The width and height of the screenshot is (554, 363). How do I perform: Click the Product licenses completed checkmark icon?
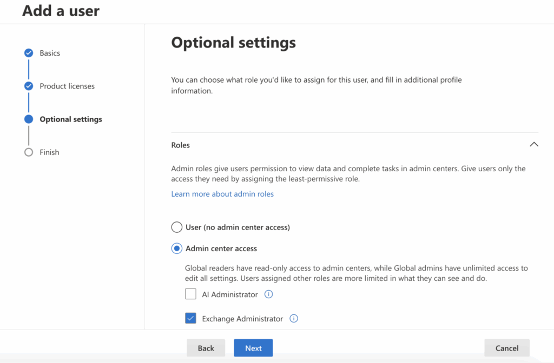point(28,86)
